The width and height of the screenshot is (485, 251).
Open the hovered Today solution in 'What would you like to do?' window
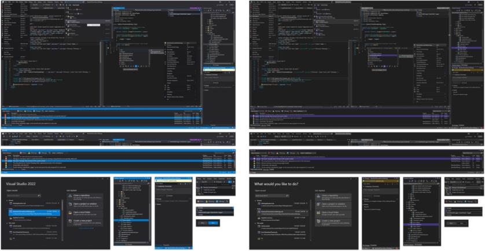tap(282, 212)
